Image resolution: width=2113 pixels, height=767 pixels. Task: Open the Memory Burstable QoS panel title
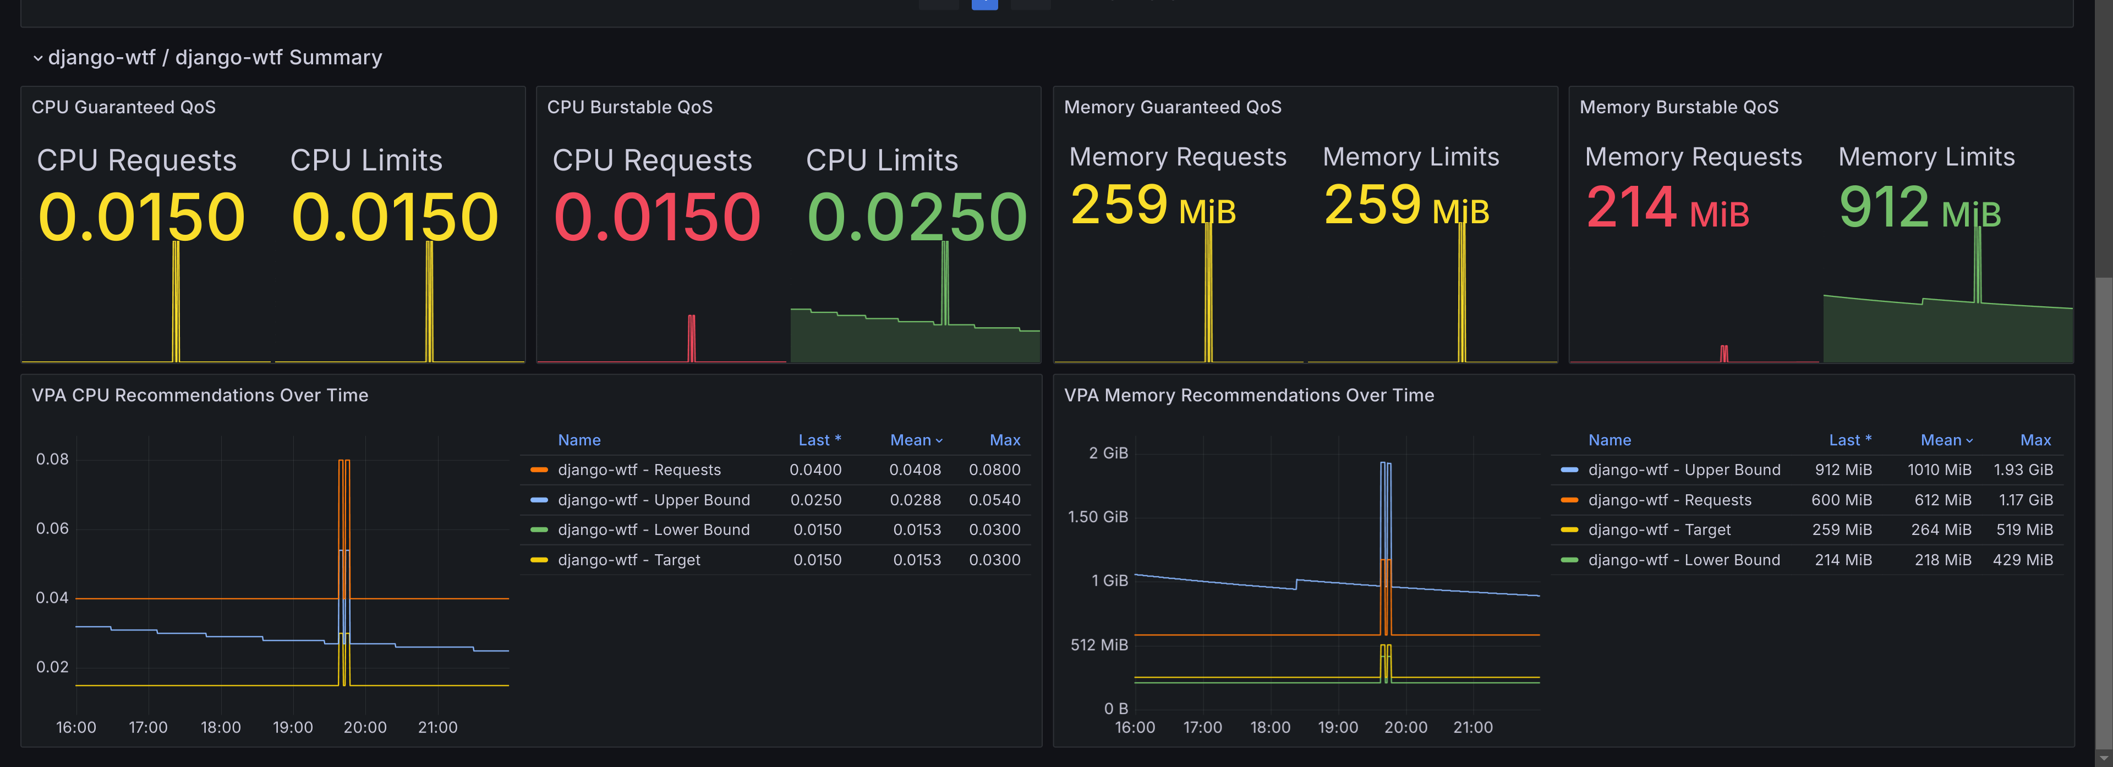coord(1678,107)
